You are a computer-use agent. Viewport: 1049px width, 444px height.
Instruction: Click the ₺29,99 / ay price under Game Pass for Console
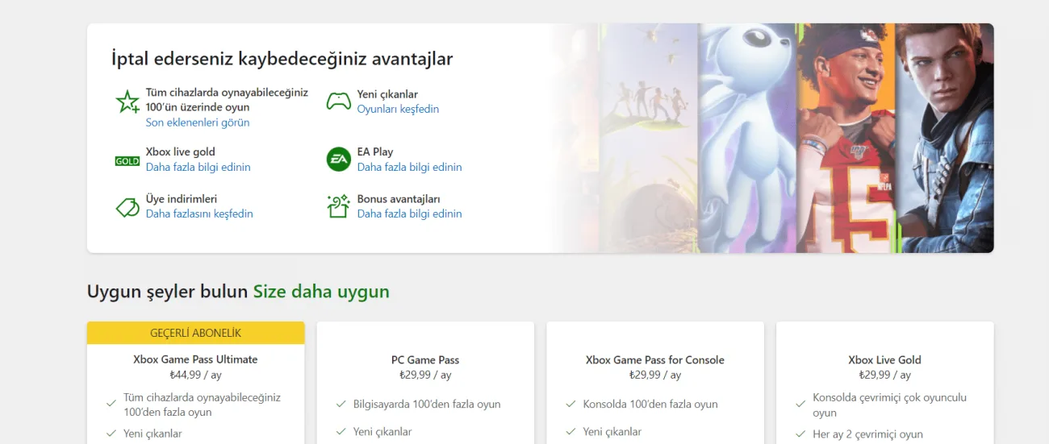coord(655,375)
